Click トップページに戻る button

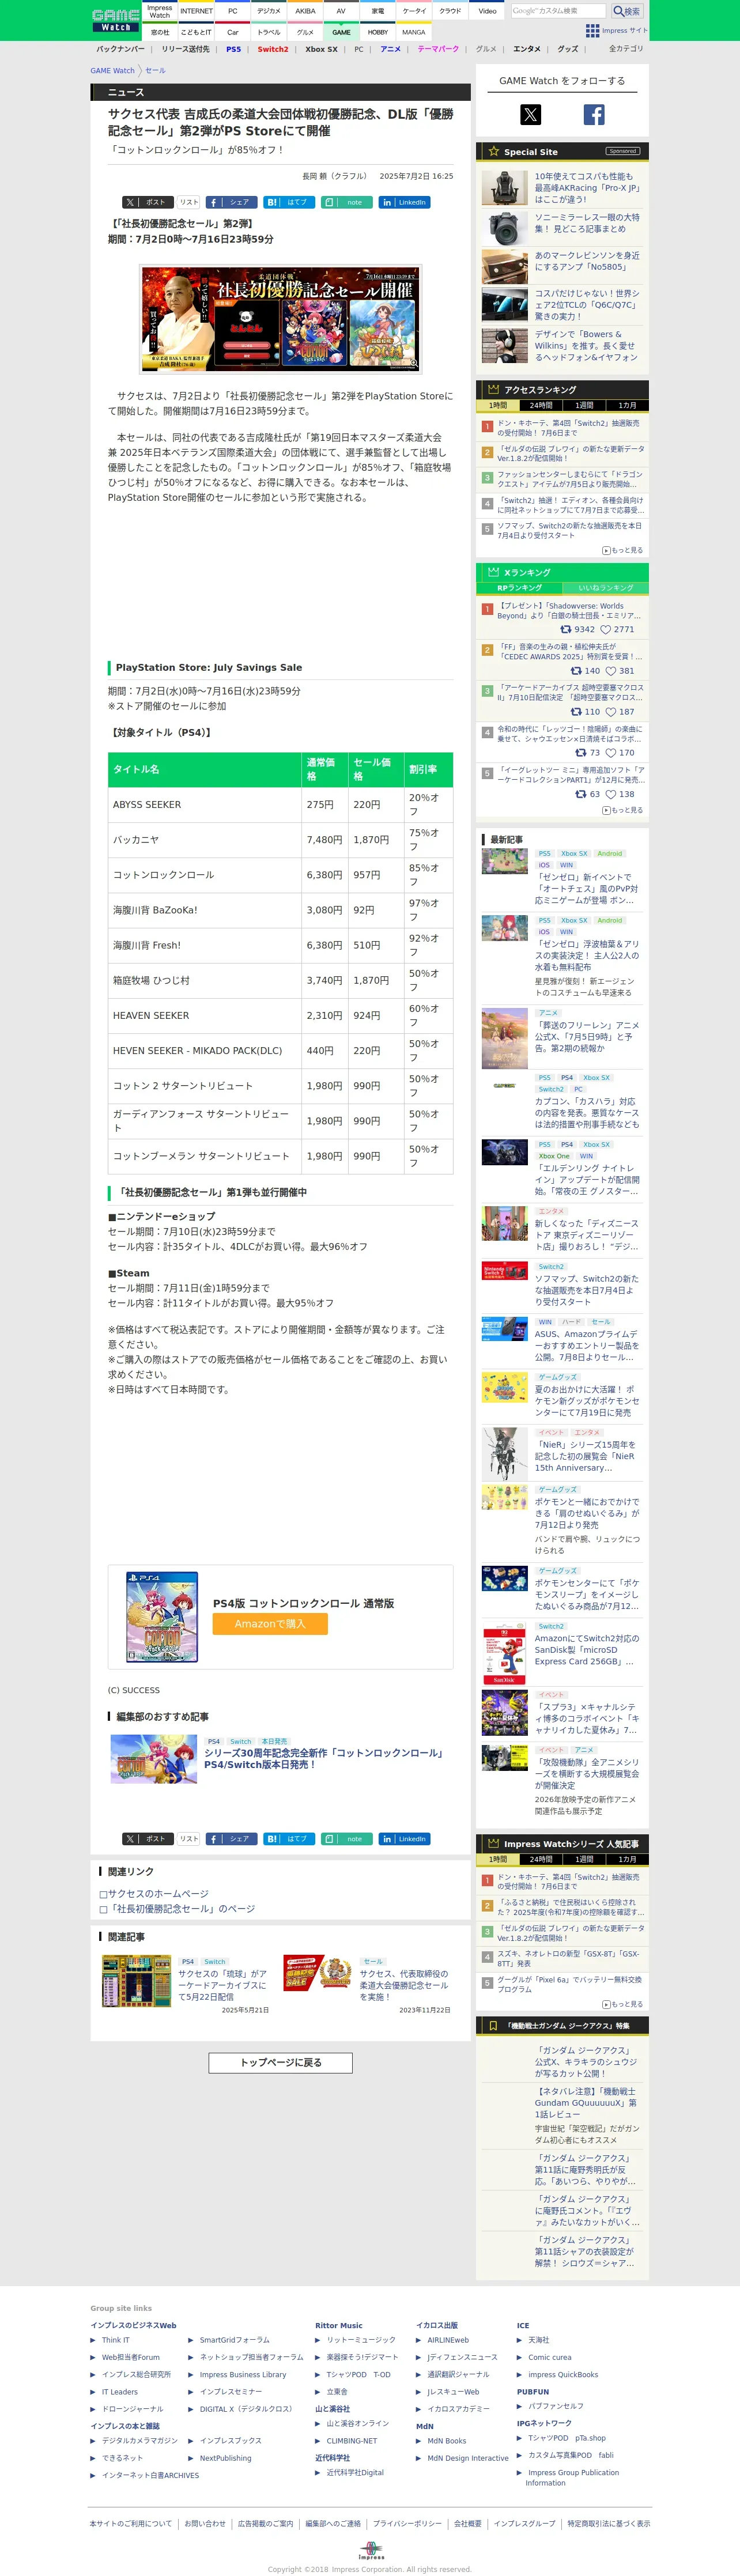pos(281,2063)
